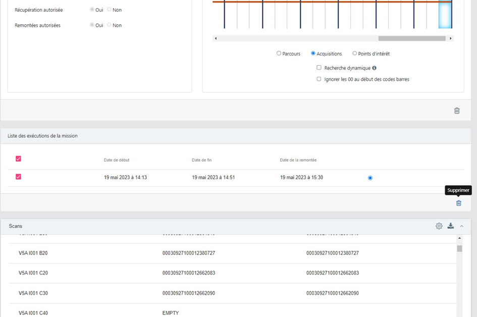The height and width of the screenshot is (317, 477).
Task: Download the Scans list
Action: 451,226
